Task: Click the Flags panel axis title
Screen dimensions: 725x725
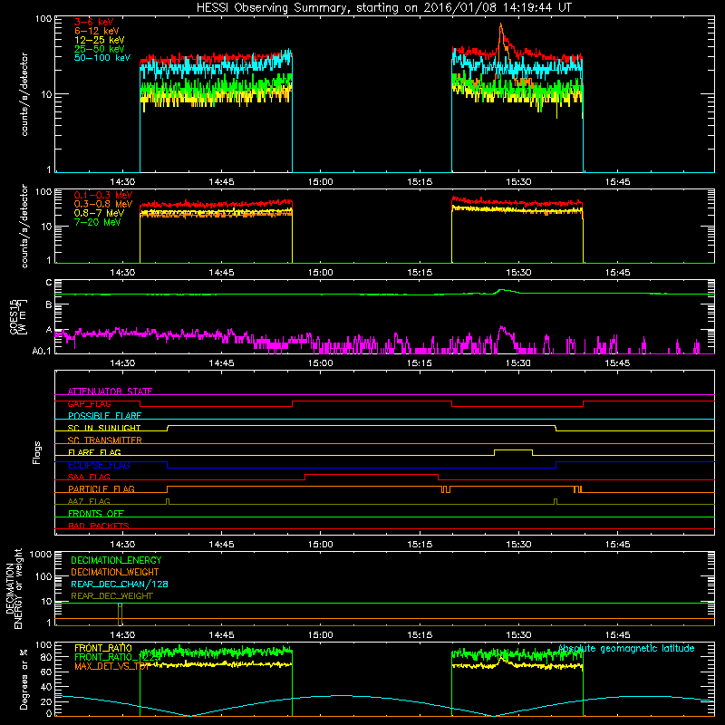Action: tap(37, 452)
